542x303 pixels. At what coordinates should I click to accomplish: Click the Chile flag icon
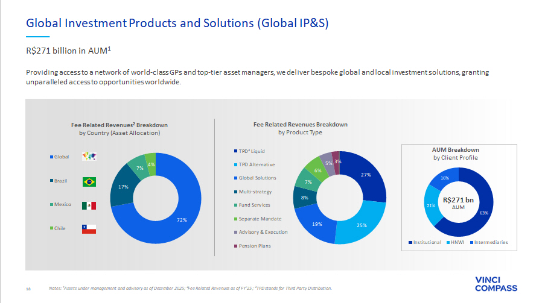click(x=89, y=229)
